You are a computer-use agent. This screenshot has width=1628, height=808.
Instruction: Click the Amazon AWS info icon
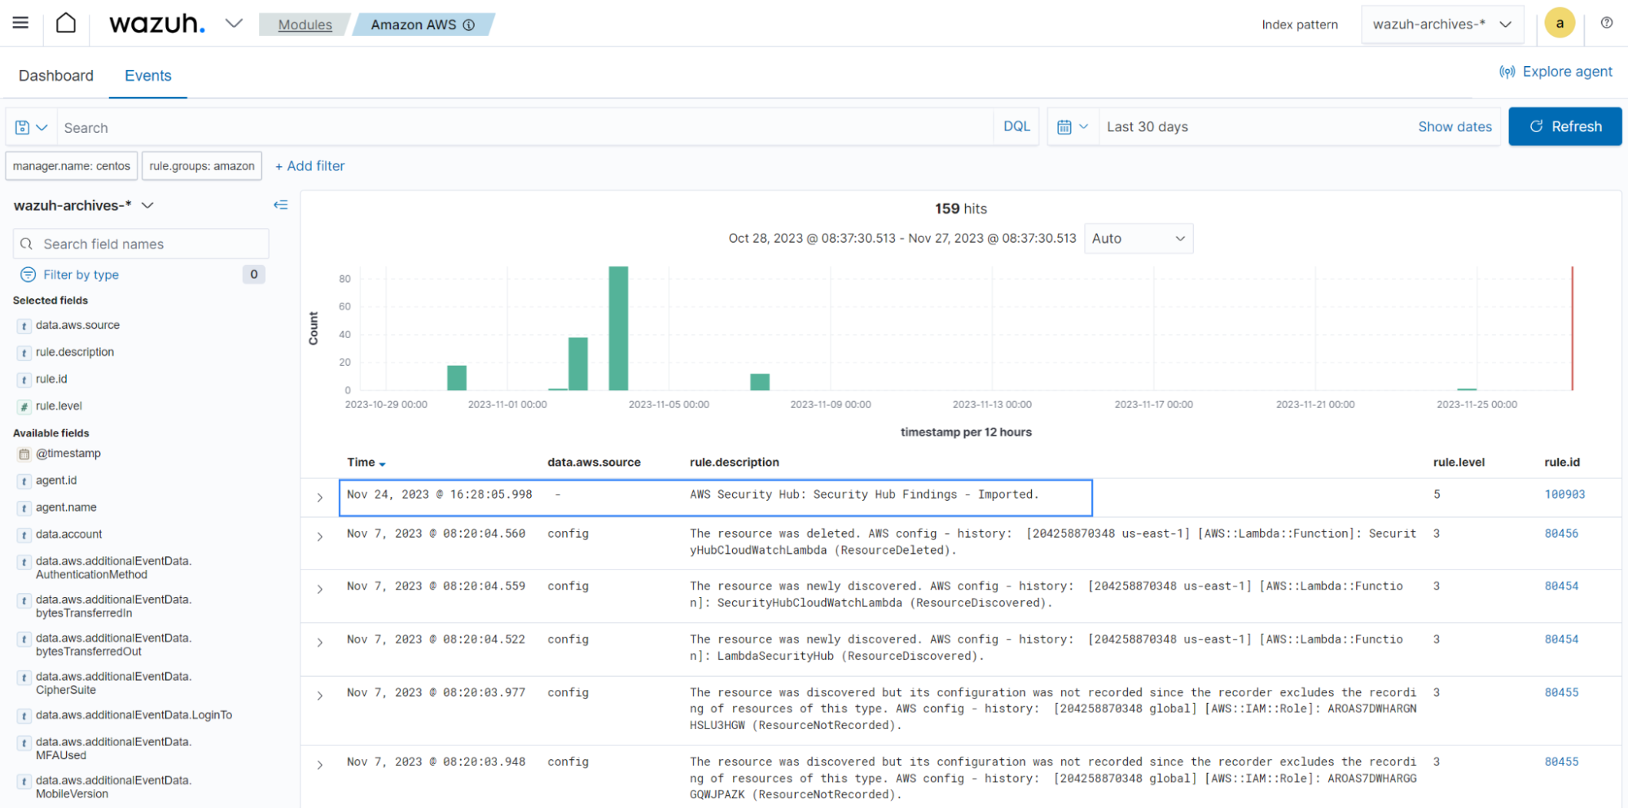469,25
